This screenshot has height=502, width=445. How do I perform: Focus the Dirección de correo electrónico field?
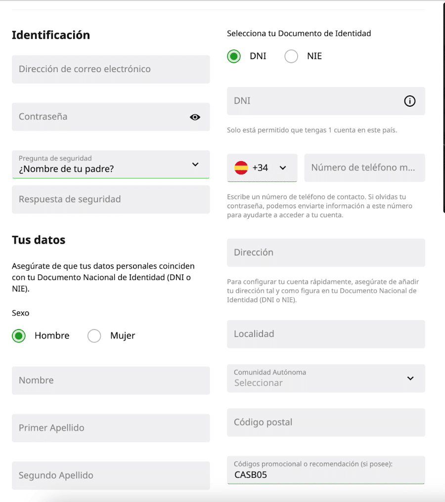click(111, 69)
